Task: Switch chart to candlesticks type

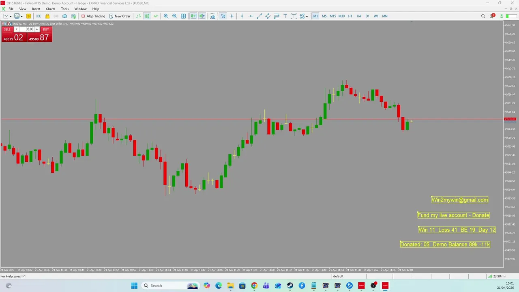Action: pos(147,16)
